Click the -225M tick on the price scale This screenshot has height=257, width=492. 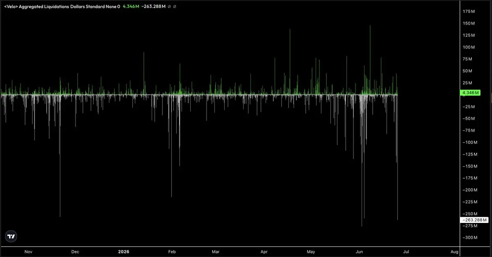pyautogui.click(x=469, y=202)
